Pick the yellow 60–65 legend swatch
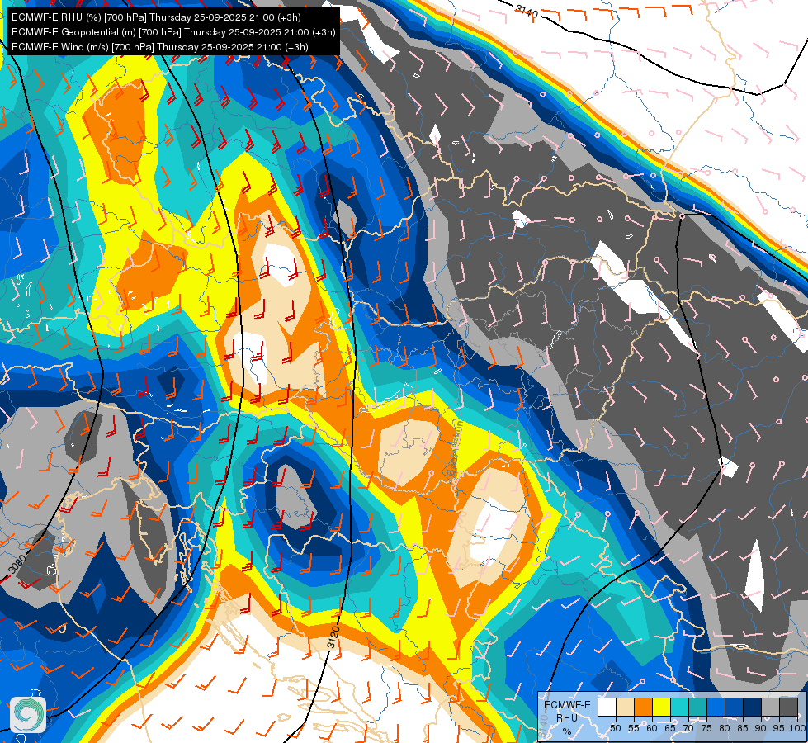The image size is (808, 743). [x=662, y=707]
